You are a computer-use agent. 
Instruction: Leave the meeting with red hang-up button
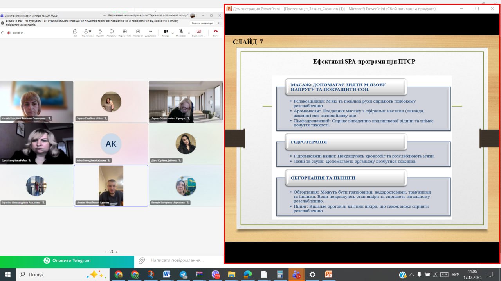(215, 32)
